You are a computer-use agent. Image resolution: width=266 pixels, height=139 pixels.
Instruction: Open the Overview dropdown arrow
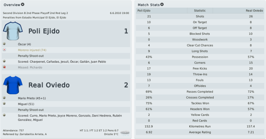pos(23,5)
